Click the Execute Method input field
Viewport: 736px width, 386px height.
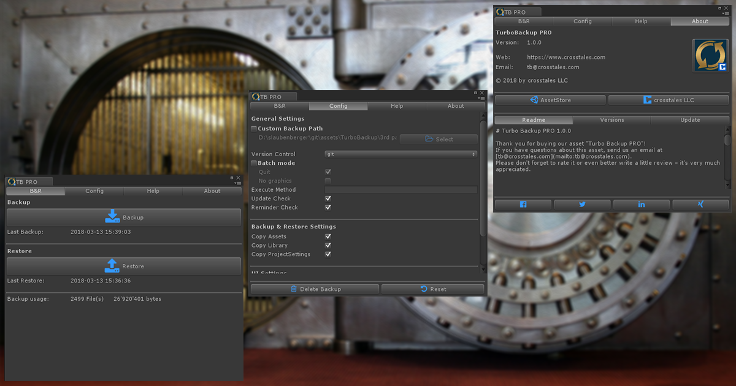click(401, 190)
